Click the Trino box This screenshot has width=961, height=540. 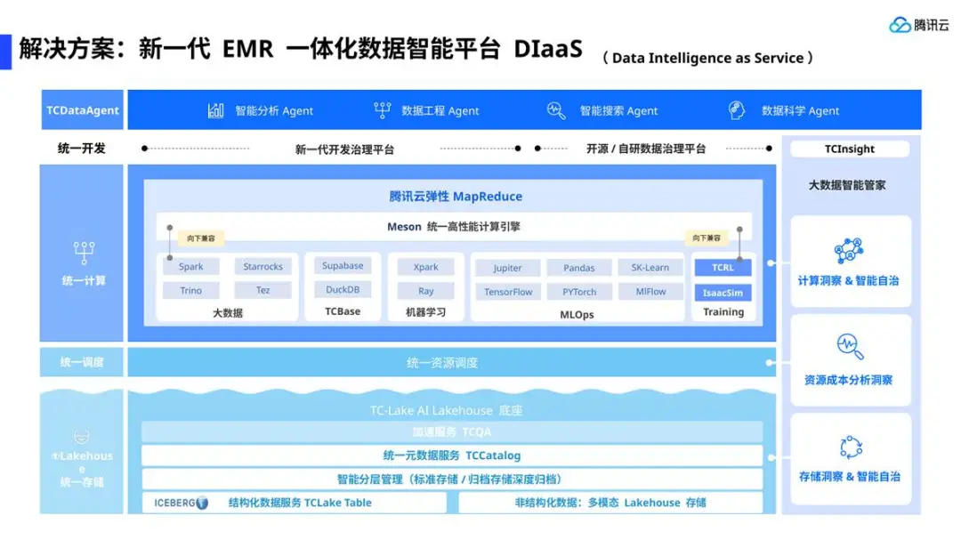(x=190, y=291)
